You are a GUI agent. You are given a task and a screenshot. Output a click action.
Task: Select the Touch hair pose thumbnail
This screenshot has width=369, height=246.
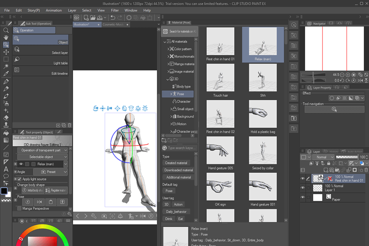220,78
